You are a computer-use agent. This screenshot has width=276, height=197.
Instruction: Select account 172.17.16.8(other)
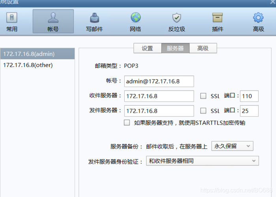[38, 65]
